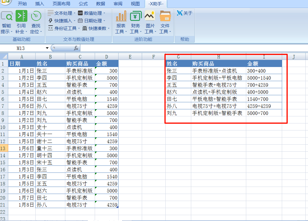Select cell 1月8日 in row 21

(22, 205)
